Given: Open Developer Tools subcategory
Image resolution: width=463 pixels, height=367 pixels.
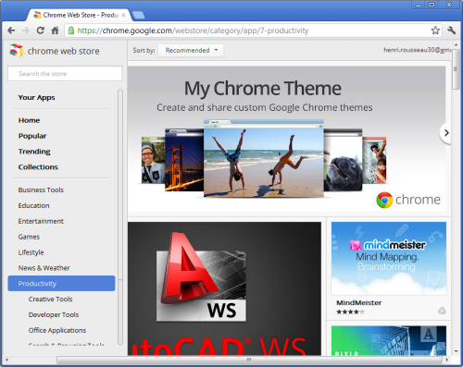Looking at the screenshot, I should (x=54, y=314).
